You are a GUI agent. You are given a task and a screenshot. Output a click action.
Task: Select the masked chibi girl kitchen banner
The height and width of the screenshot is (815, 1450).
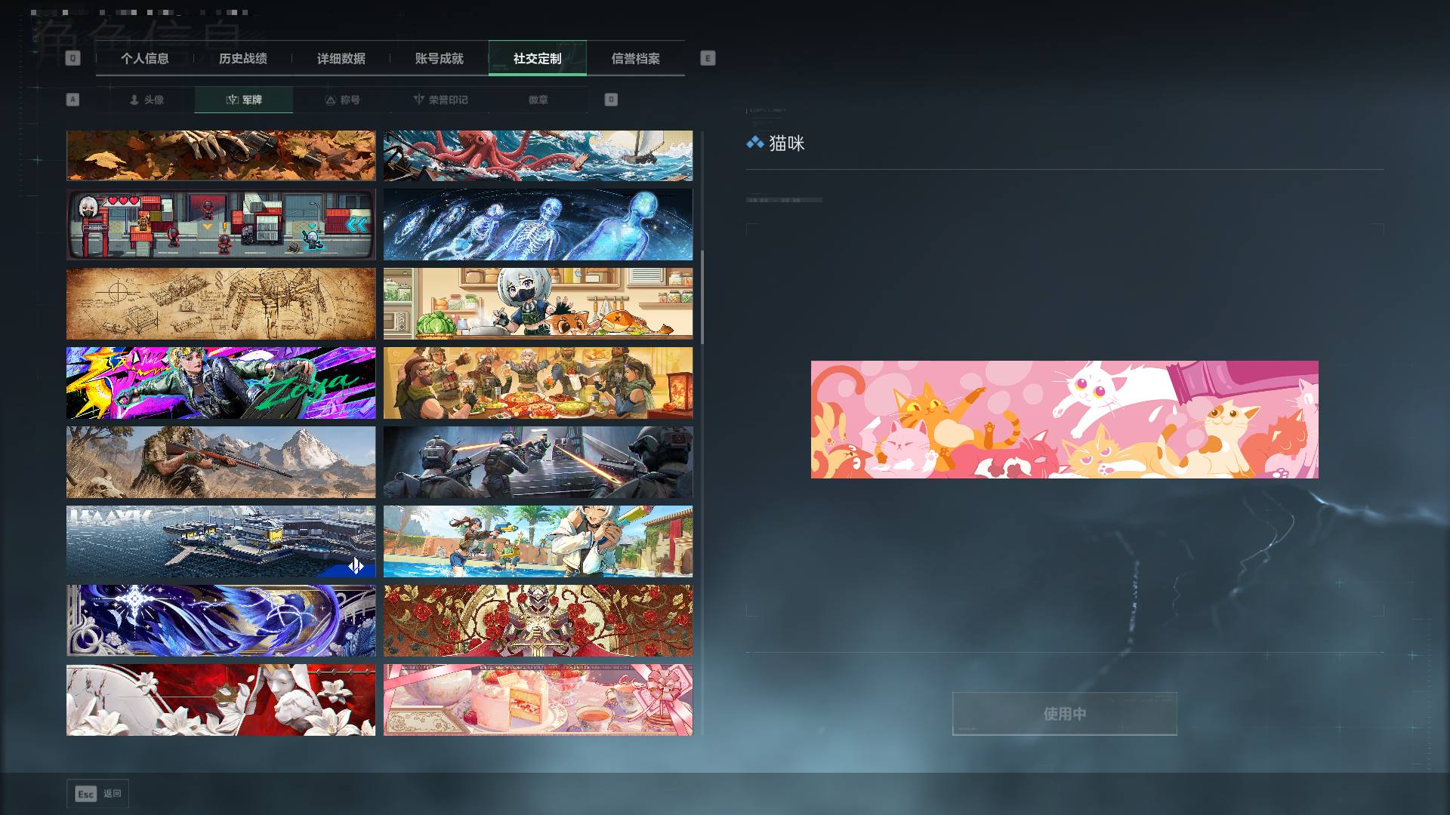tap(538, 303)
